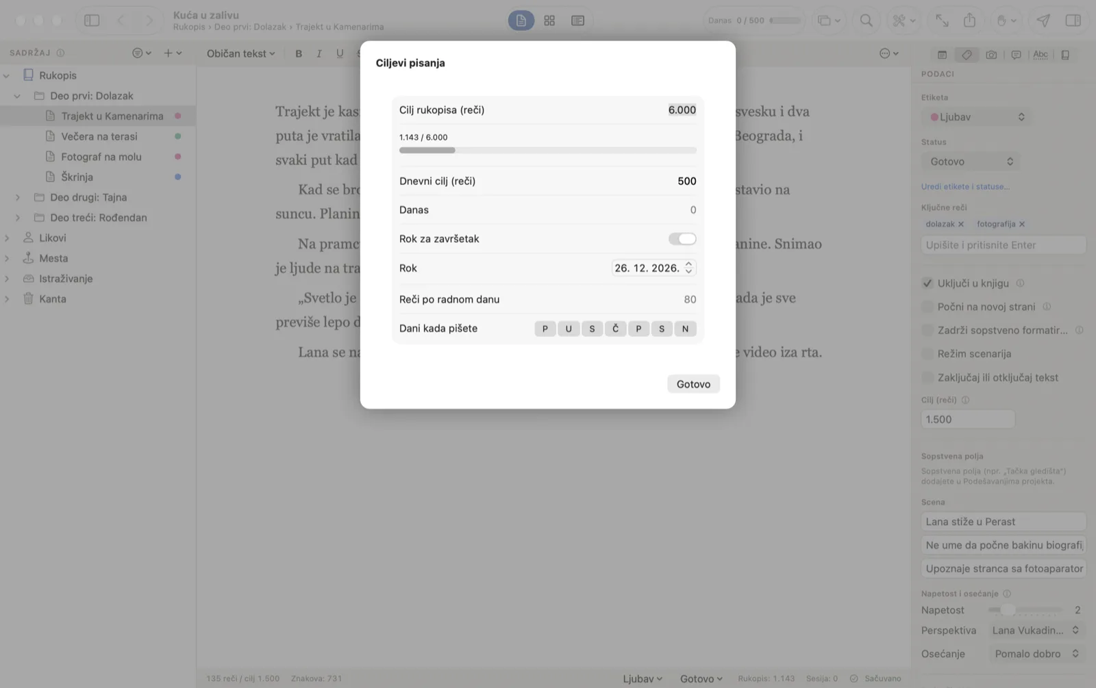Viewport: 1096px width, 688px height.
Task: Toggle Č writing day button
Action: point(615,329)
